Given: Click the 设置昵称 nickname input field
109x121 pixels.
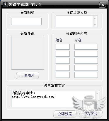Looking at the screenshot, I should click(26, 21).
